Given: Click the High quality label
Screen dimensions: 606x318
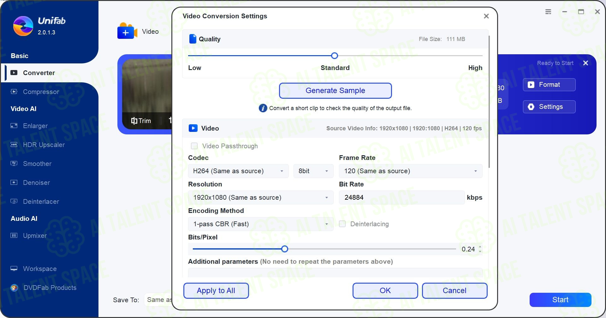Looking at the screenshot, I should click(x=475, y=68).
